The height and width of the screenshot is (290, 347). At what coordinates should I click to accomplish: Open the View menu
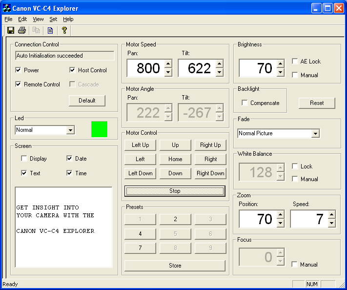click(38, 19)
